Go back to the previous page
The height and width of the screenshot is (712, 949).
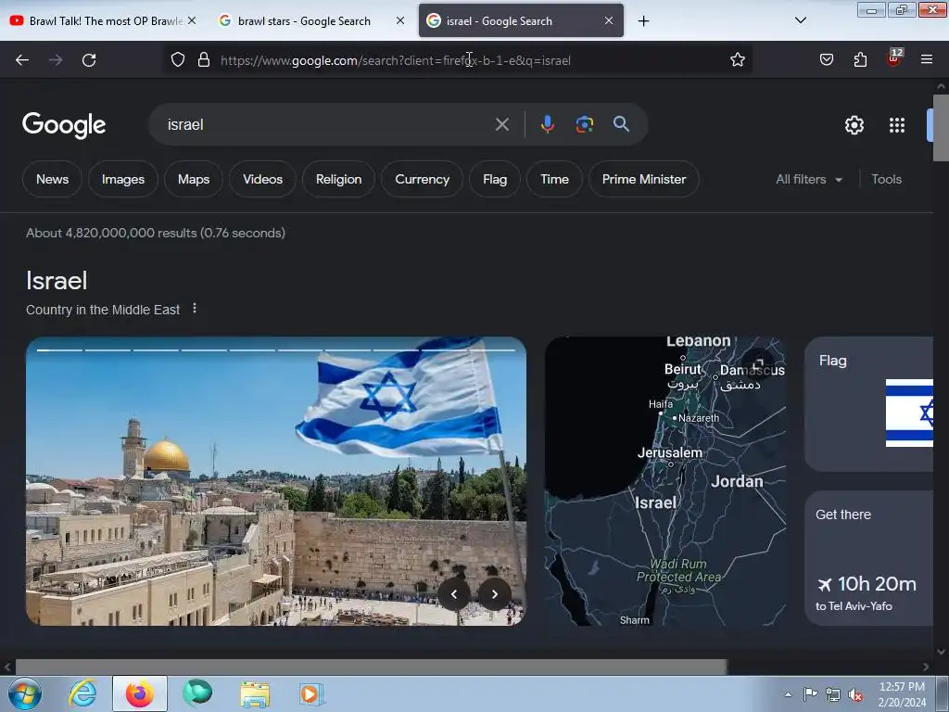pyautogui.click(x=22, y=60)
